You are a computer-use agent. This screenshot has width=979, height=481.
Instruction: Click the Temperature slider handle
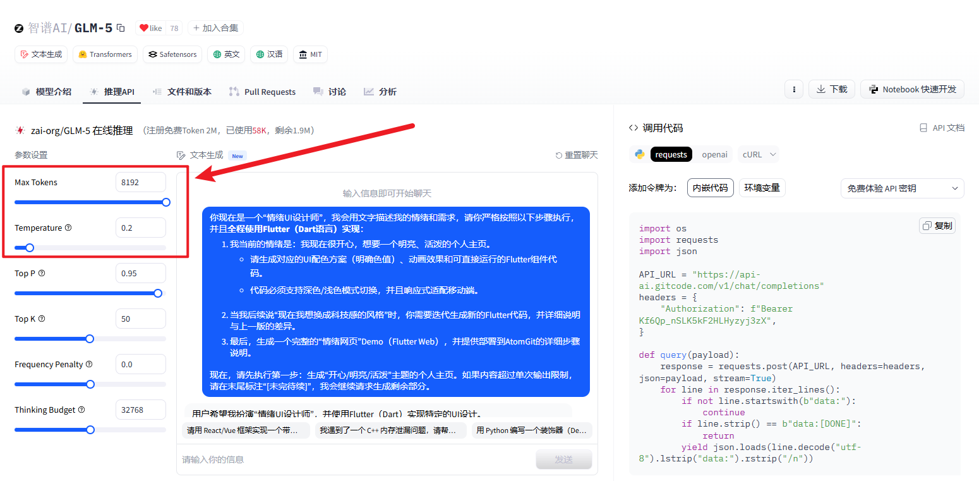[29, 248]
